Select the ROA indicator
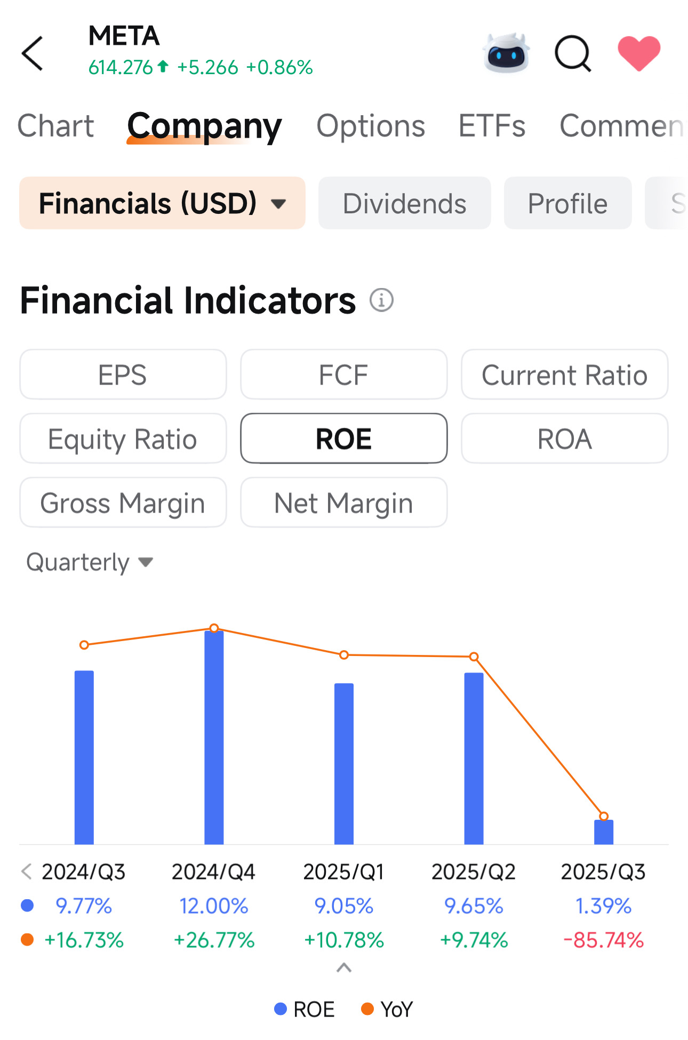This screenshot has width=688, height=1040. click(564, 438)
